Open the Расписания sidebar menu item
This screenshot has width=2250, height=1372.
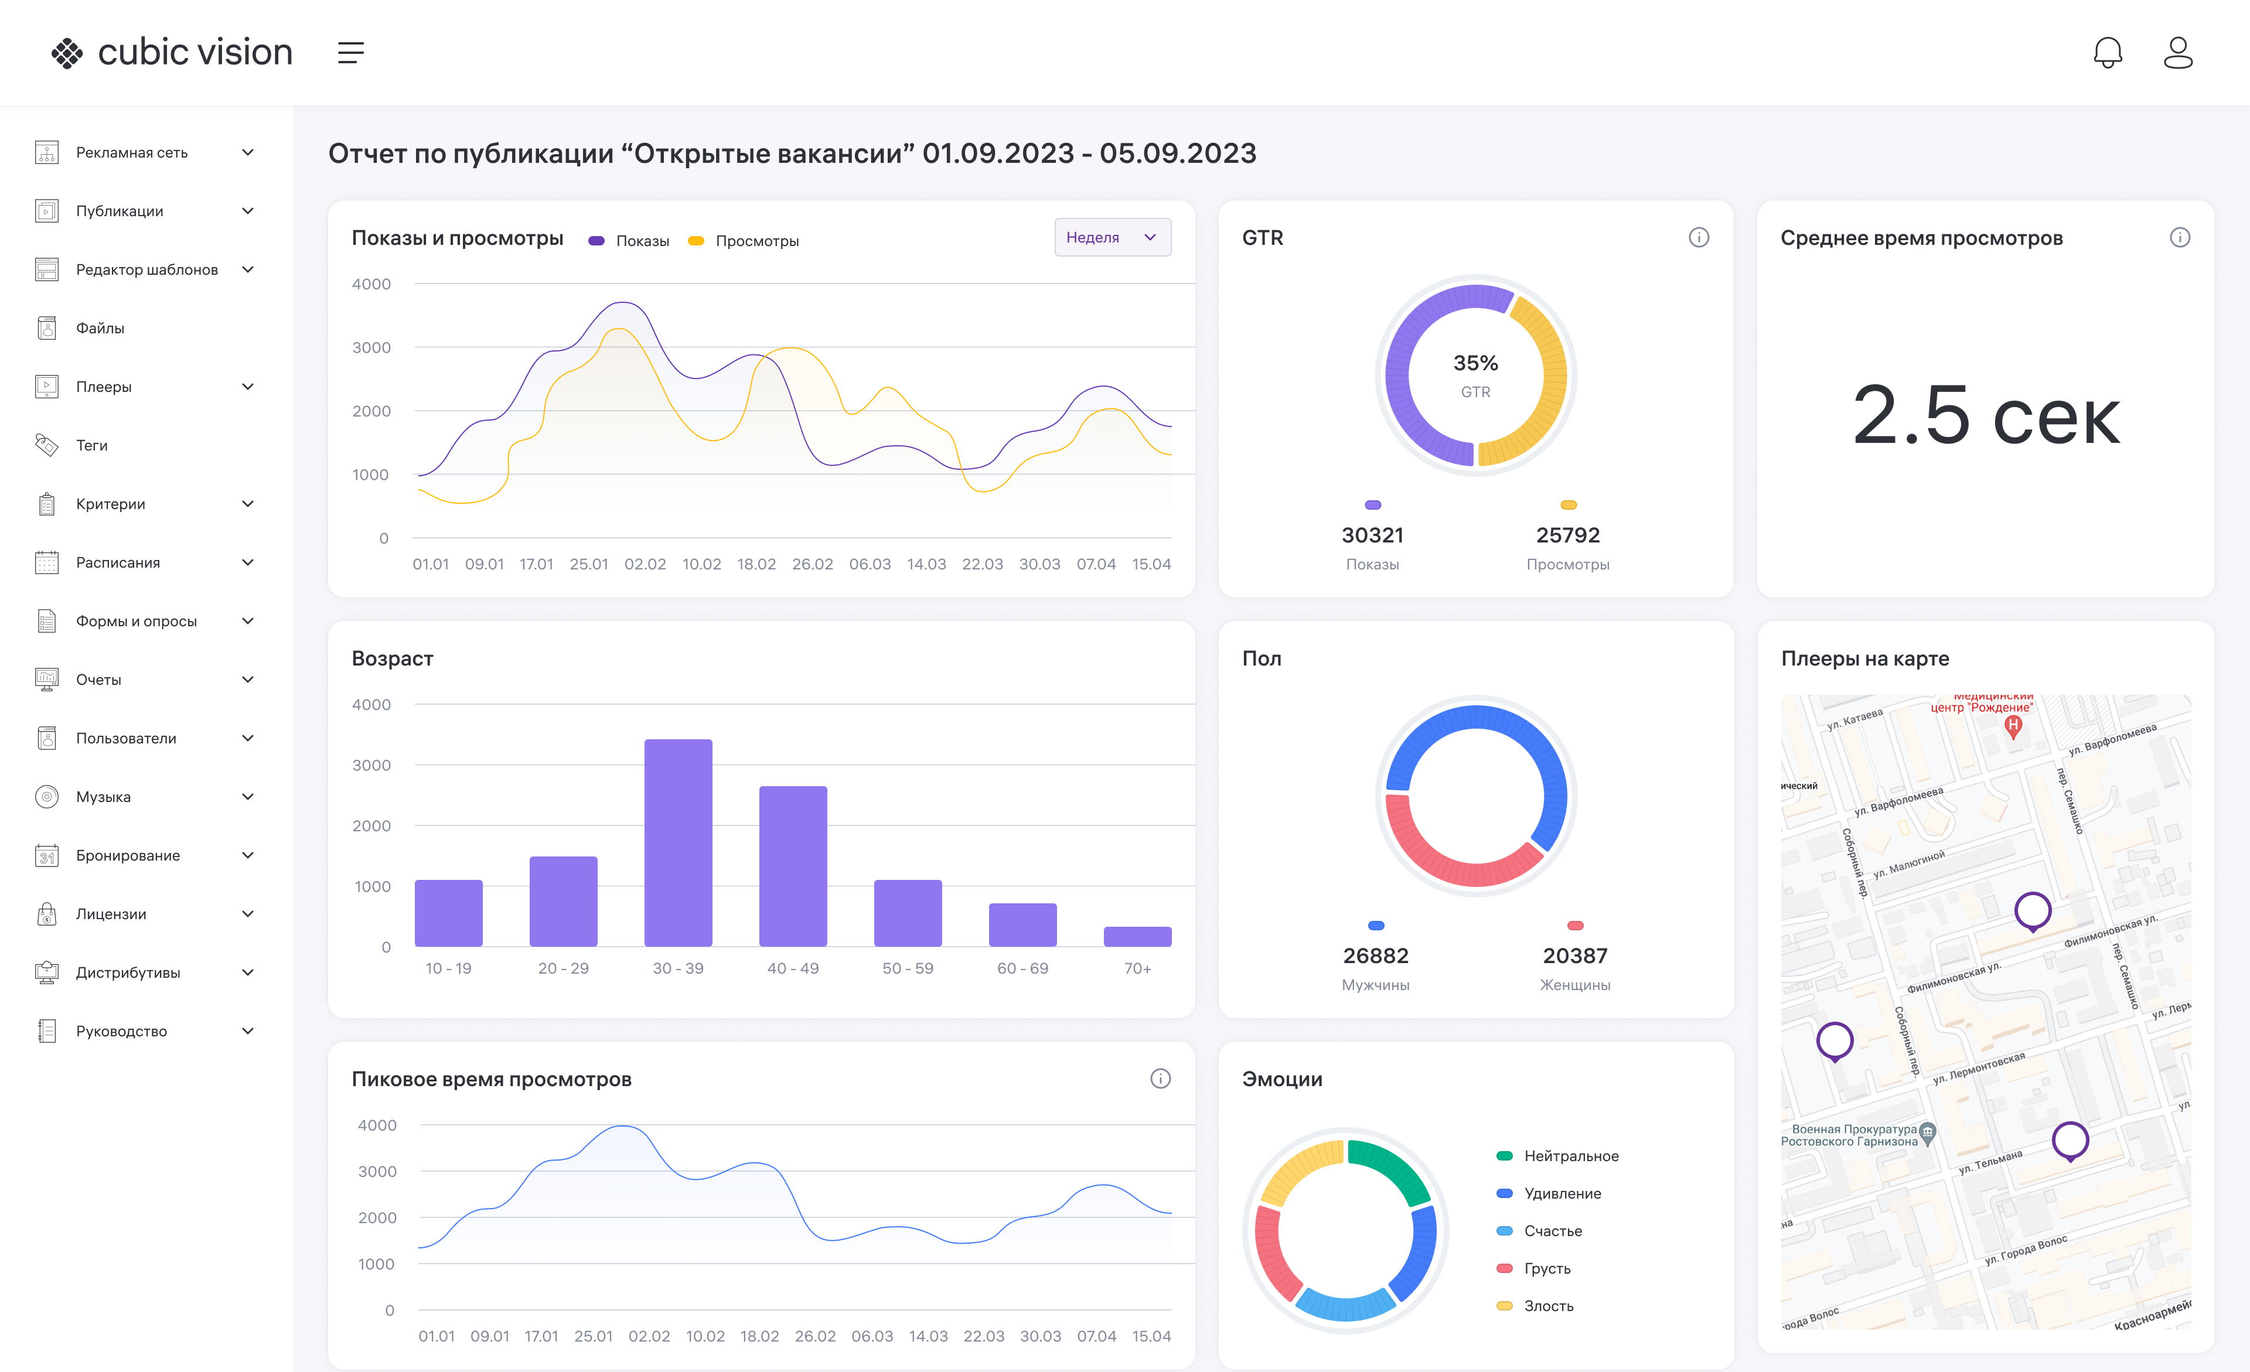(118, 562)
